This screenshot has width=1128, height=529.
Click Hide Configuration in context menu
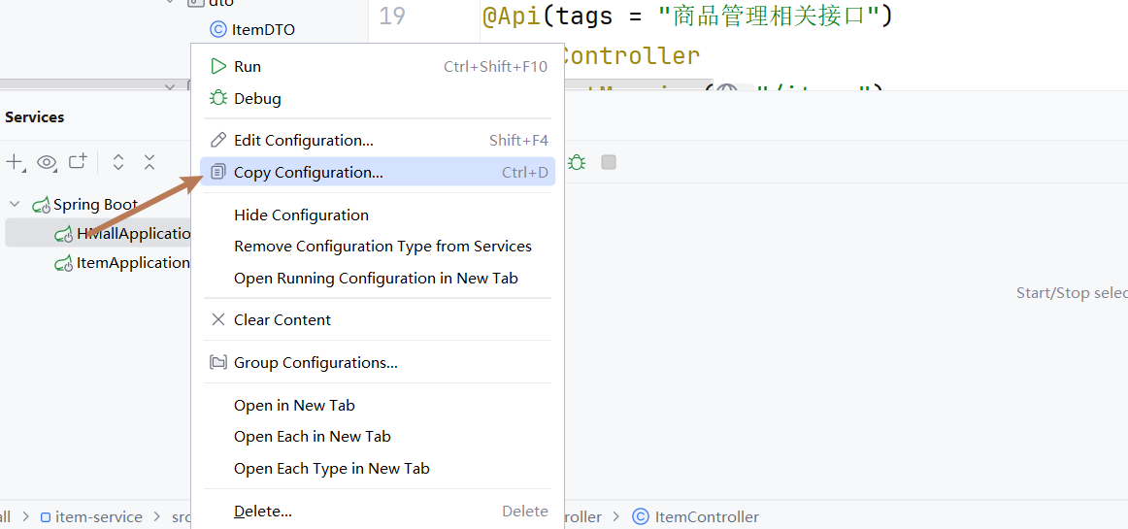301,215
